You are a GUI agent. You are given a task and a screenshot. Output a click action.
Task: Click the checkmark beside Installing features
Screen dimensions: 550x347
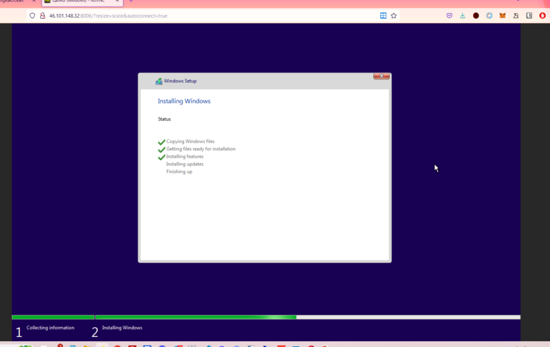pyautogui.click(x=161, y=157)
